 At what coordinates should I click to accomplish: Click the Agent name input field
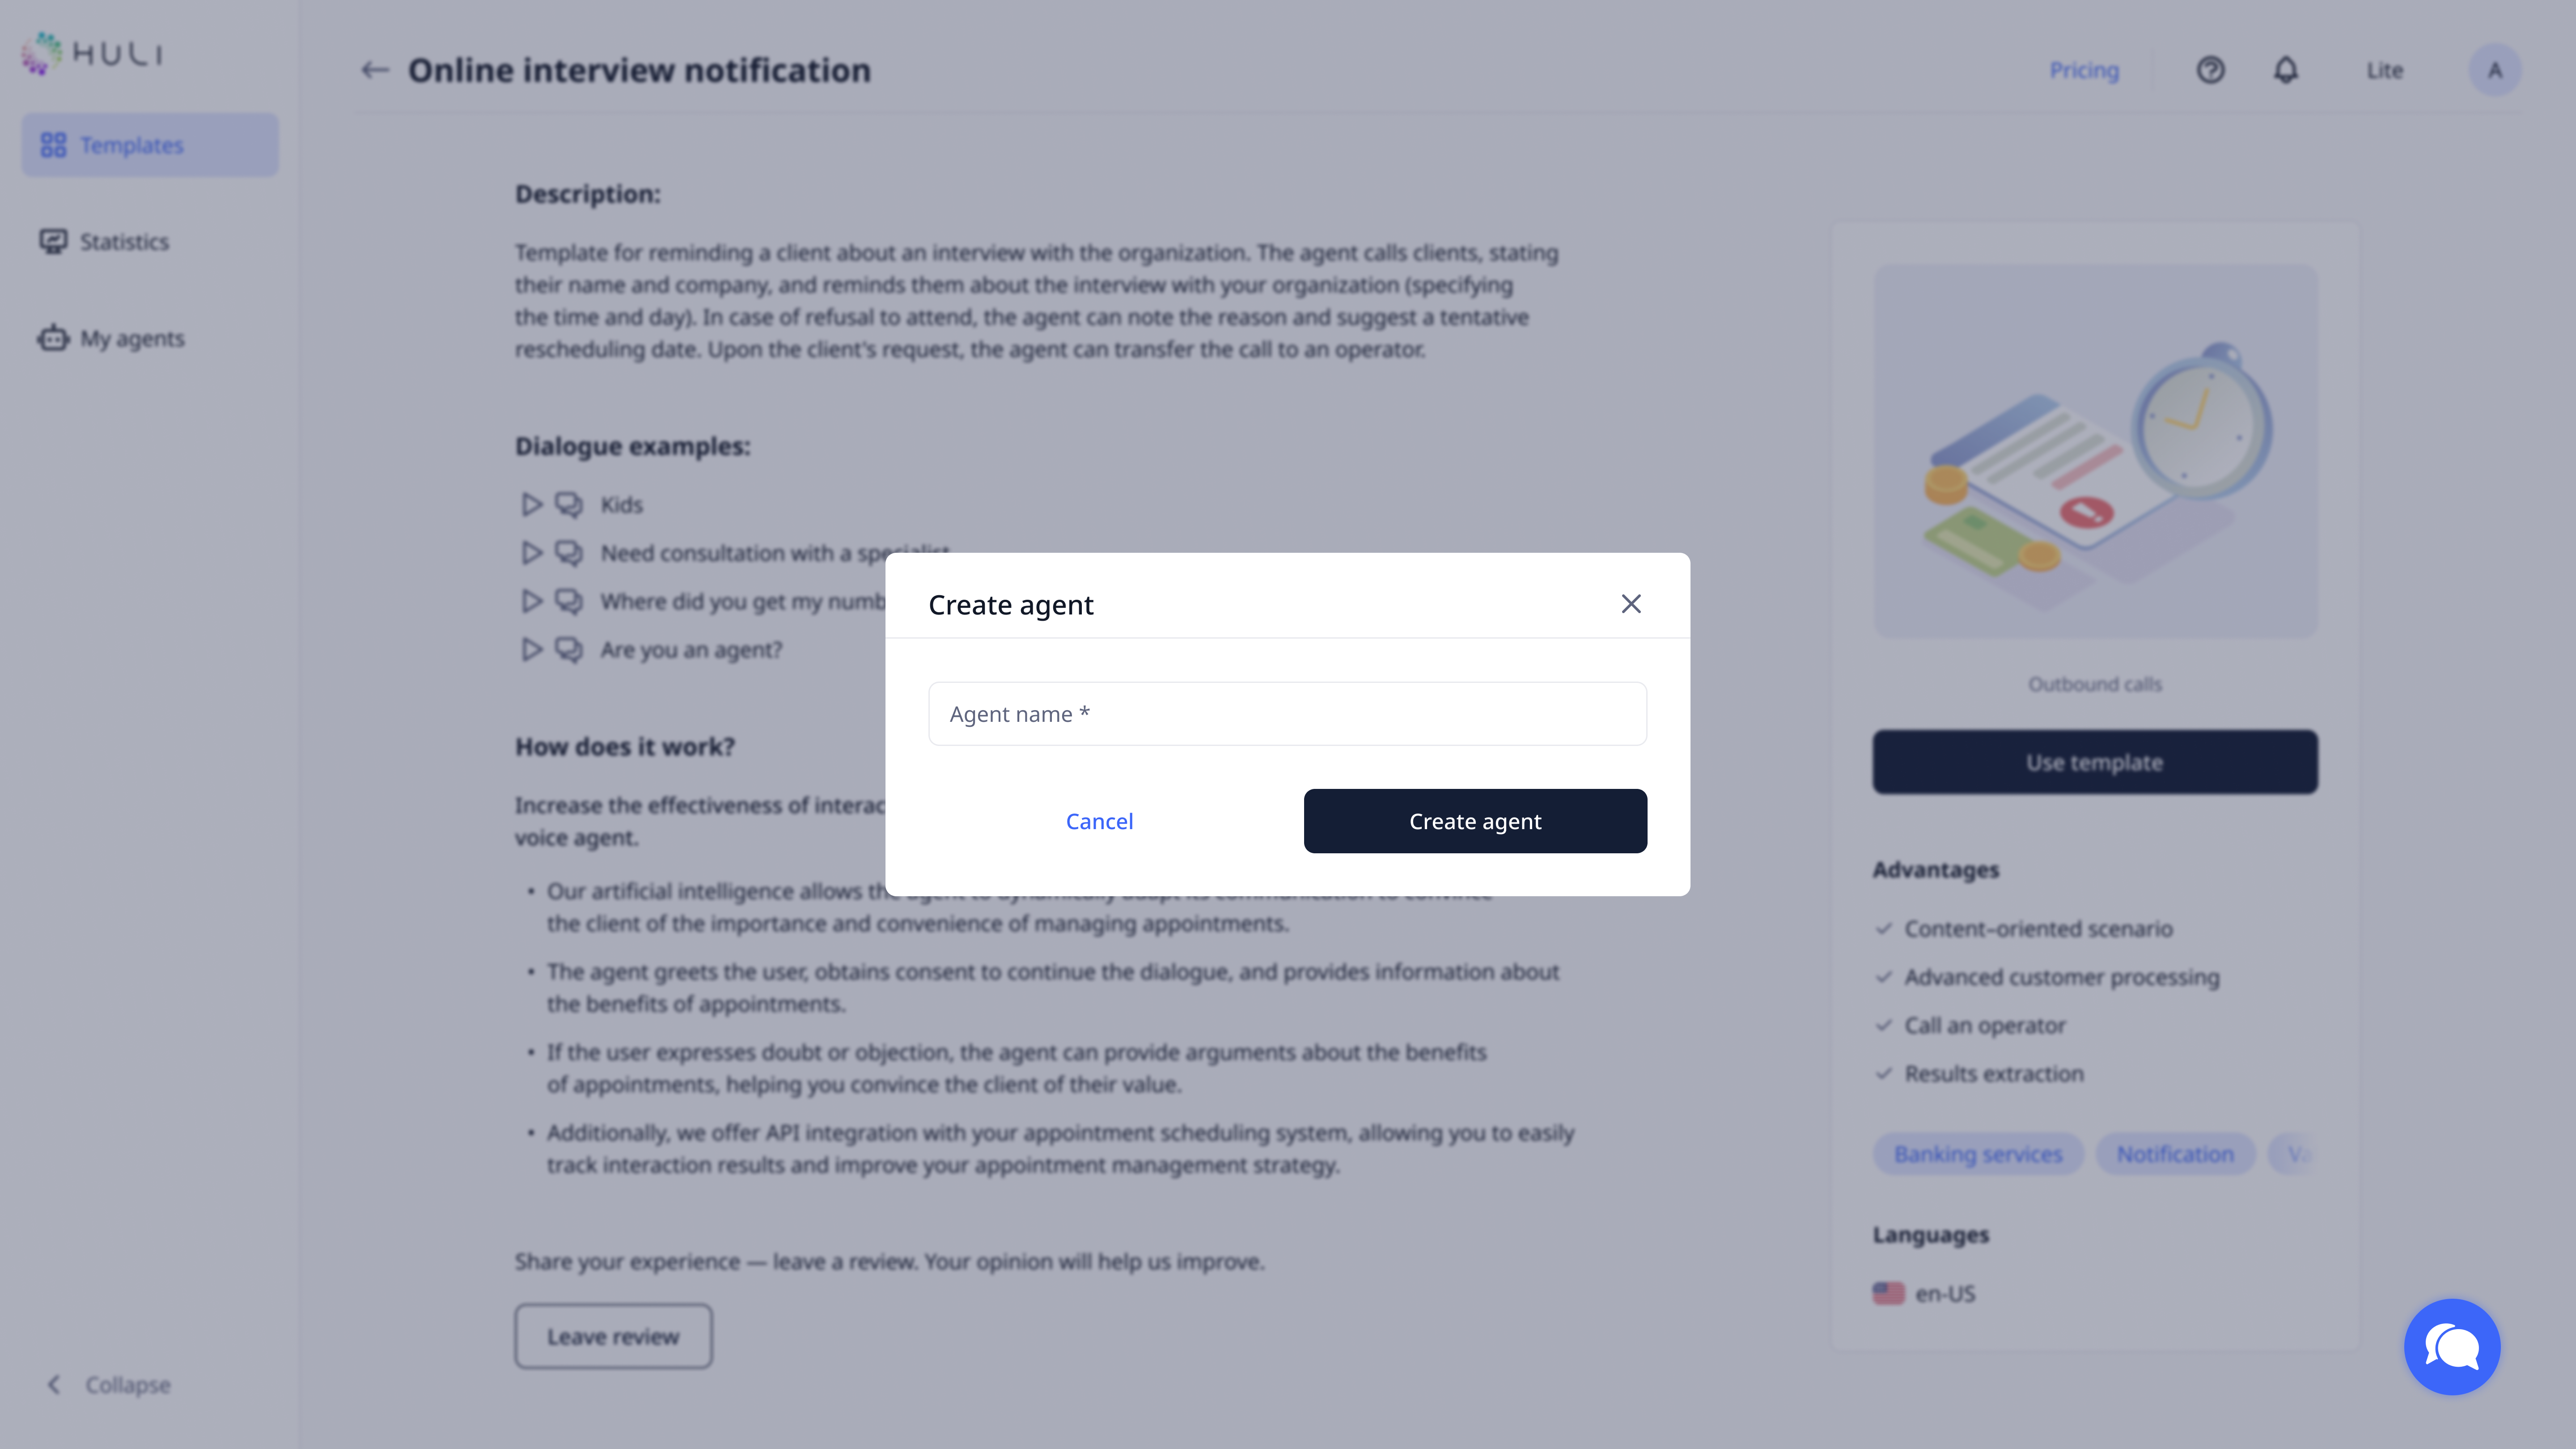point(1287,714)
